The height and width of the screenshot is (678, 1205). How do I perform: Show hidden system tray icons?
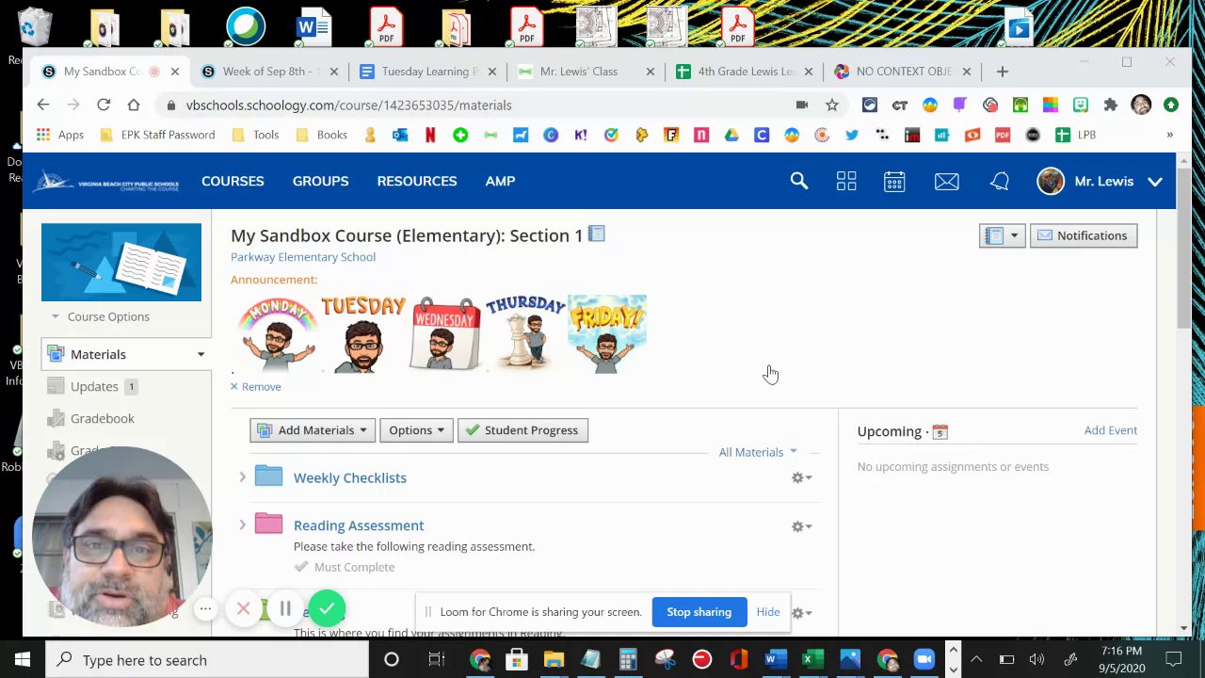(x=976, y=660)
